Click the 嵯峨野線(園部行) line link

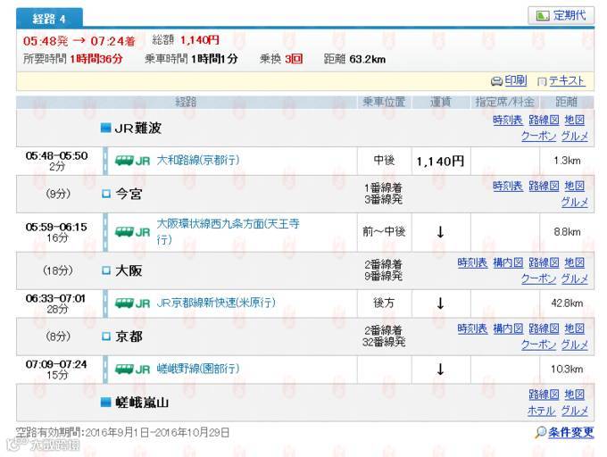[198, 369]
